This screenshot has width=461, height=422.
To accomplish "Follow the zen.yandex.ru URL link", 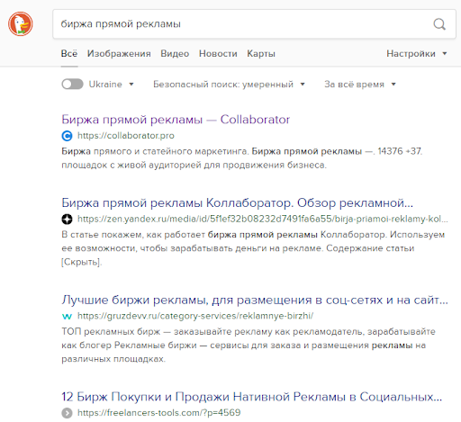I will [263, 219].
